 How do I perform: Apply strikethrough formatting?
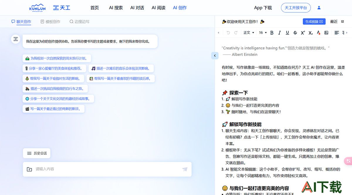click(x=295, y=33)
